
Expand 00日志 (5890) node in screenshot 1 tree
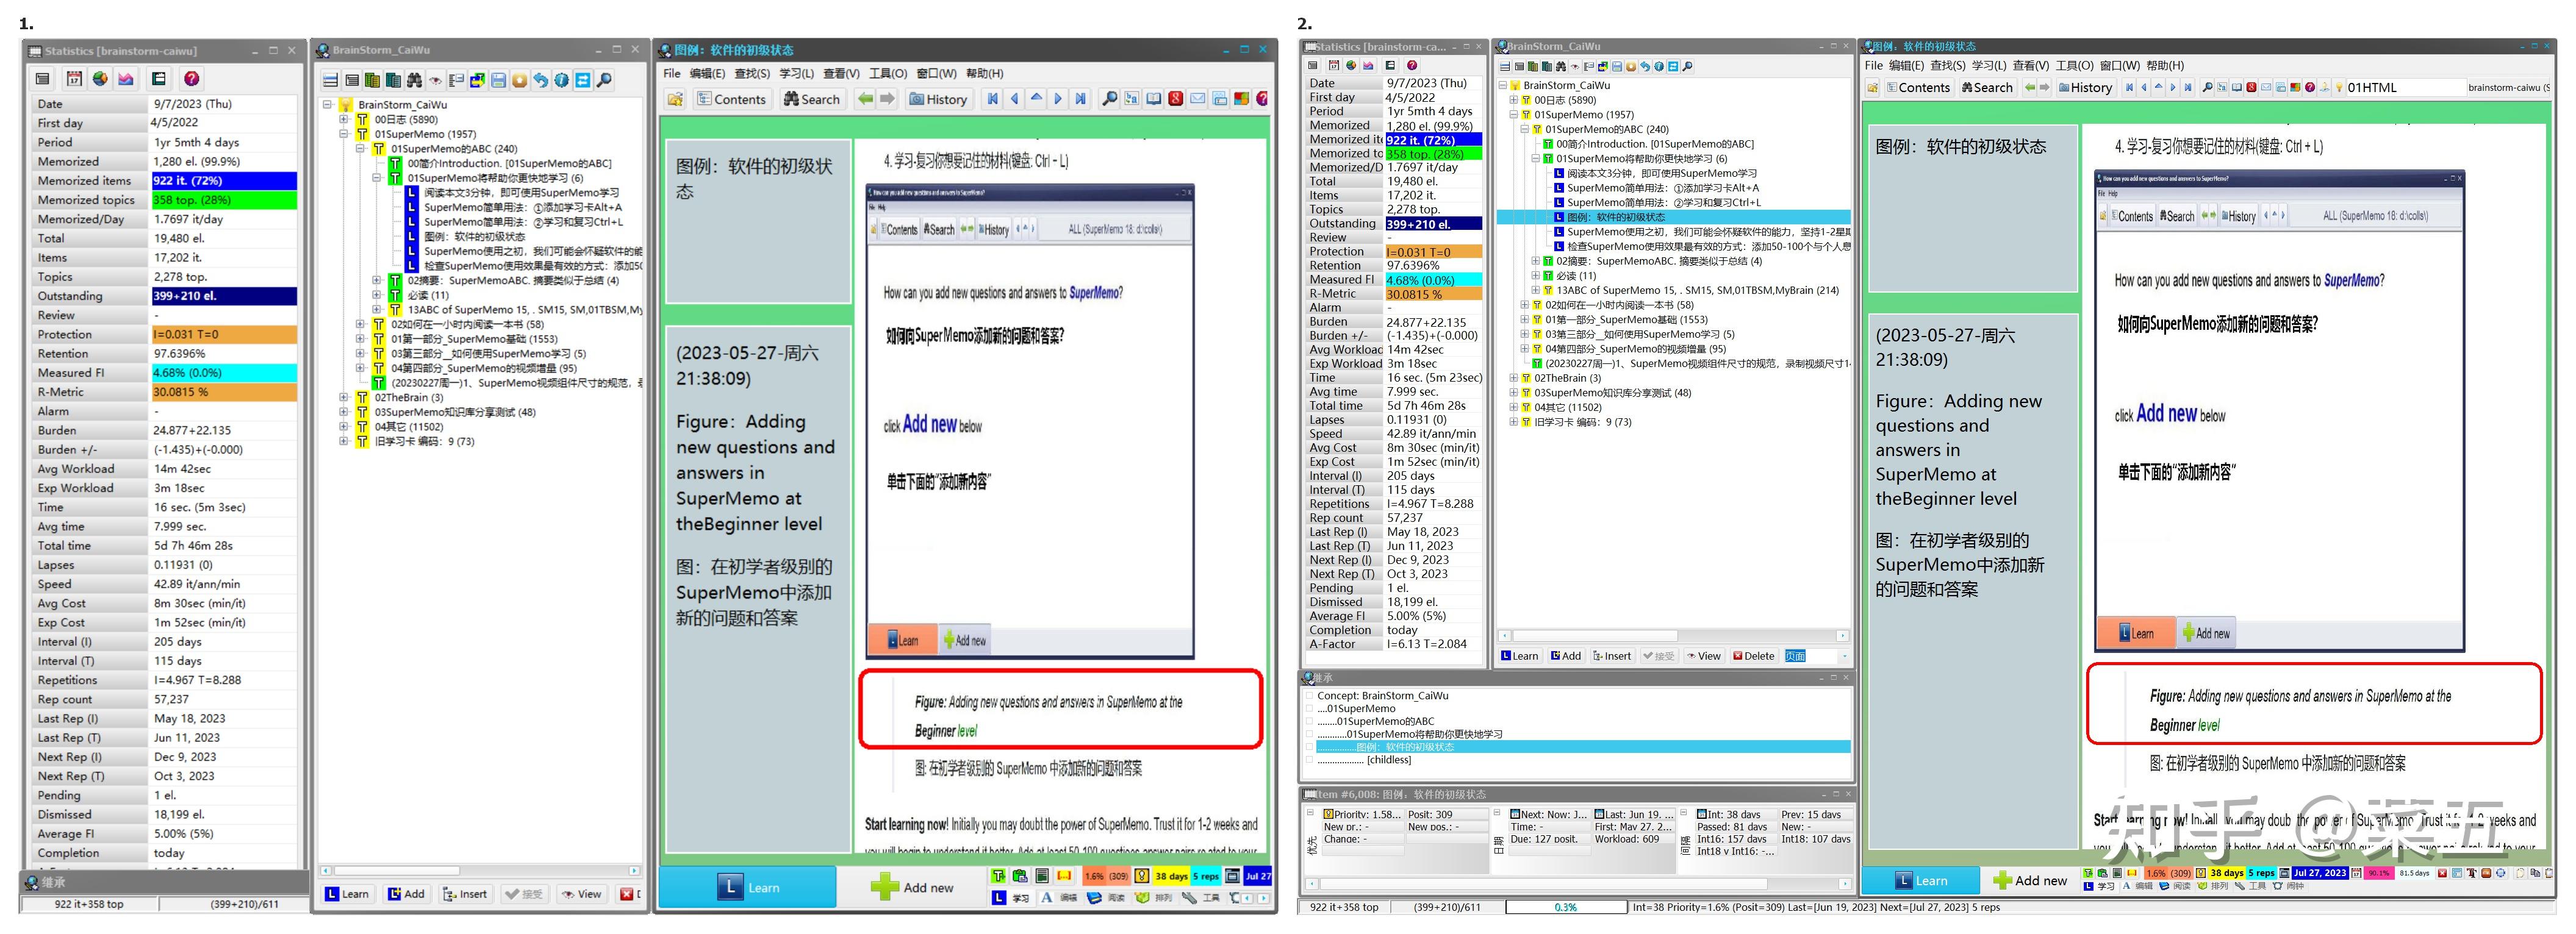[344, 119]
